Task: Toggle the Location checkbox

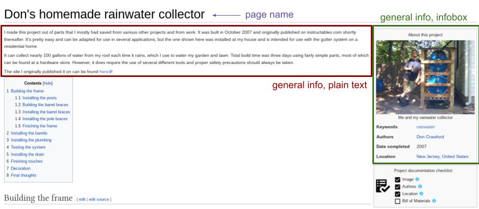Action: click(x=398, y=194)
